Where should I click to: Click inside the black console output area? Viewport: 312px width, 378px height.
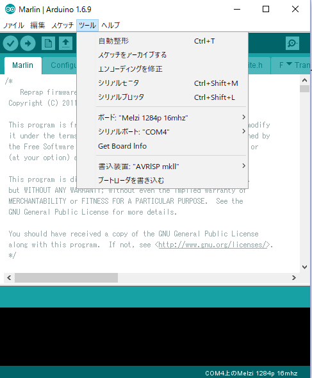tap(155, 336)
